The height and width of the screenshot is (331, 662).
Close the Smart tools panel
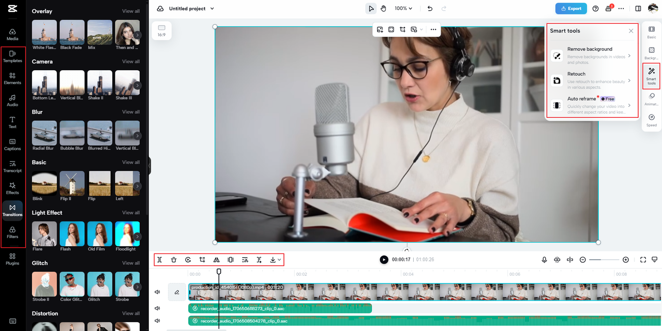click(x=631, y=31)
